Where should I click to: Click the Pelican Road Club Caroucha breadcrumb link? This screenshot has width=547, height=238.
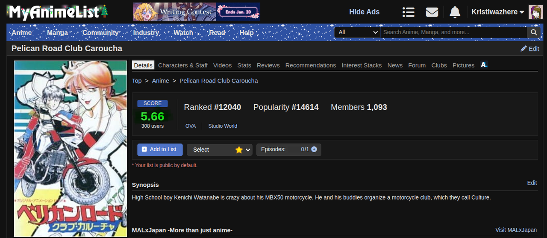(x=219, y=80)
